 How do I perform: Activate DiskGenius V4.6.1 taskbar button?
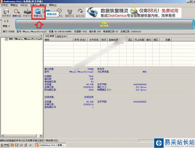tap(51, 145)
